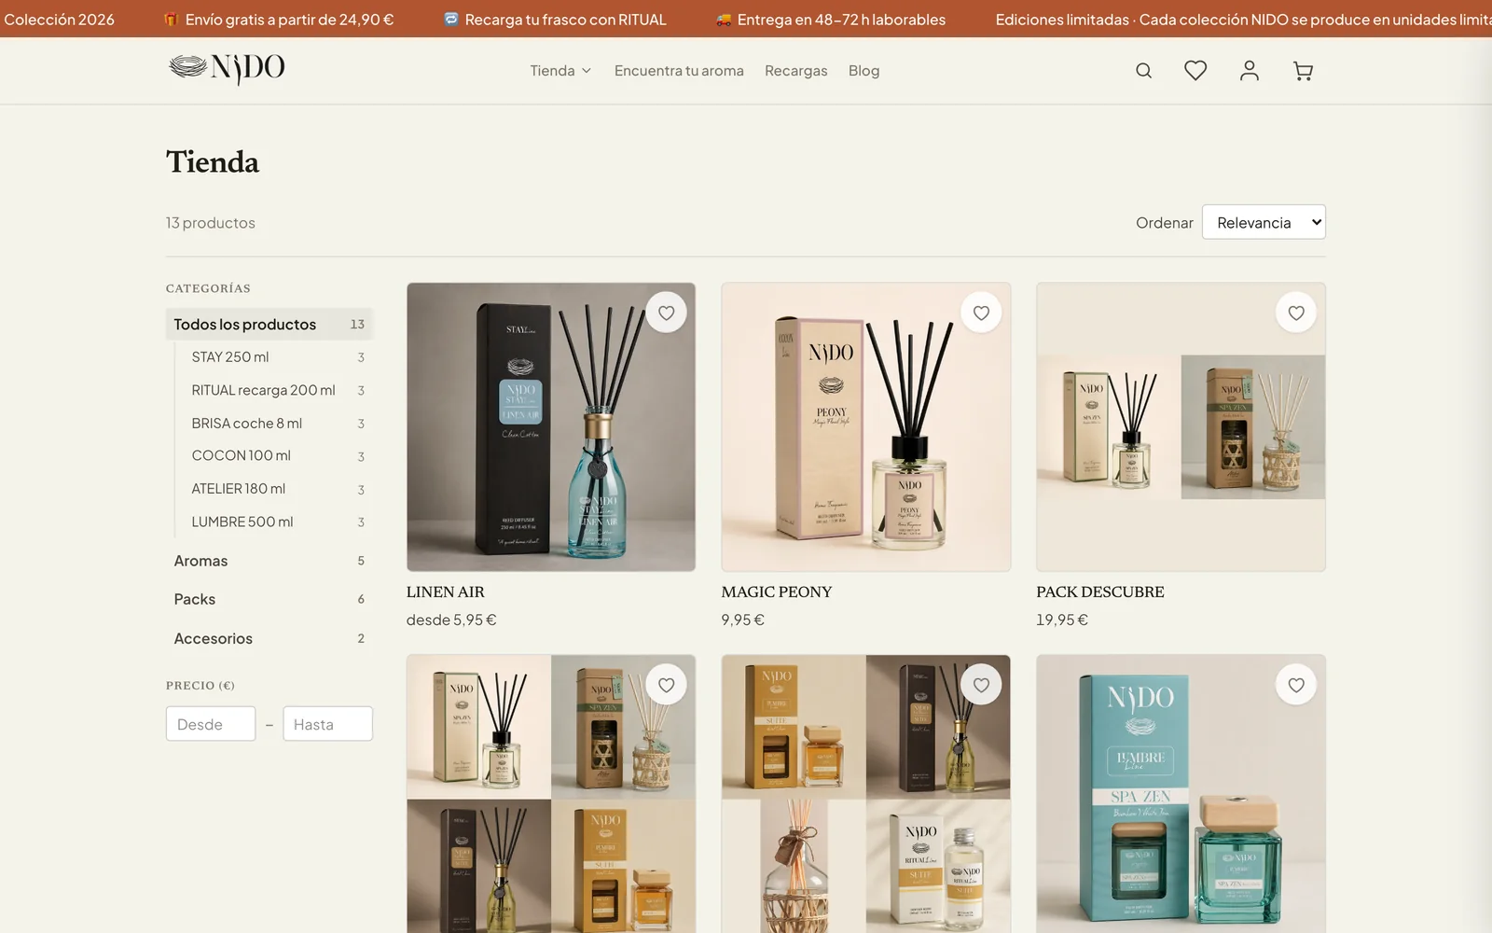Select Todos los productos category
Screen dimensions: 1492x933
(269, 324)
